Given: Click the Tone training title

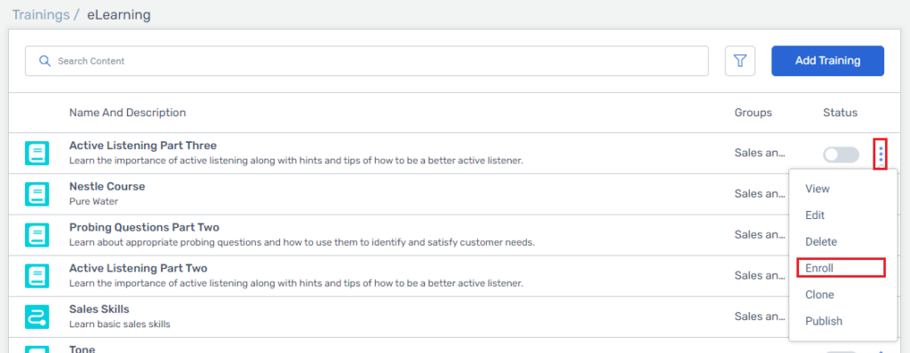Looking at the screenshot, I should tap(82, 349).
